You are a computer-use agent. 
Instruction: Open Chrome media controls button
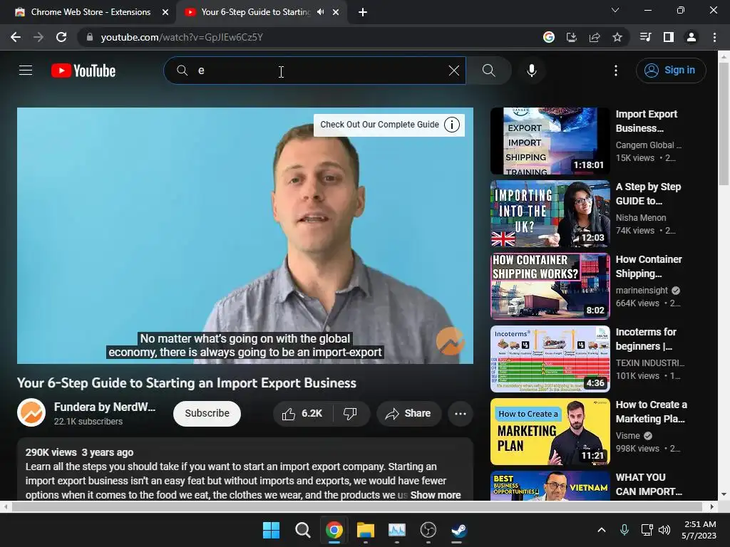click(x=645, y=37)
